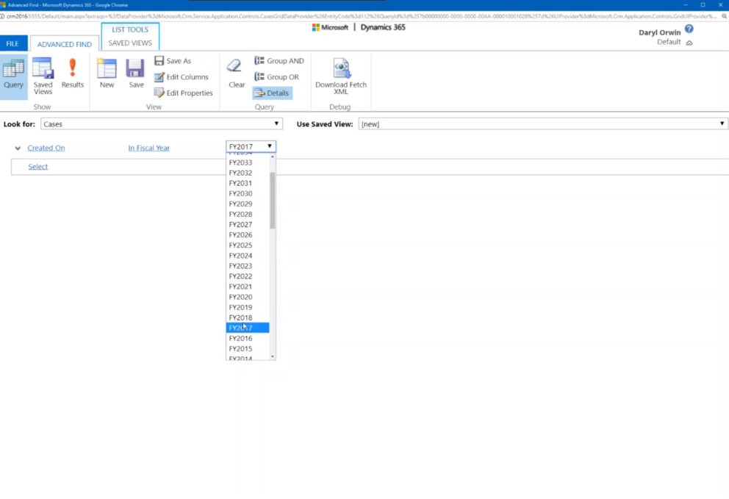Viewport: 729px width, 499px height.
Task: Pick FY2032 from the list
Action: 248,173
